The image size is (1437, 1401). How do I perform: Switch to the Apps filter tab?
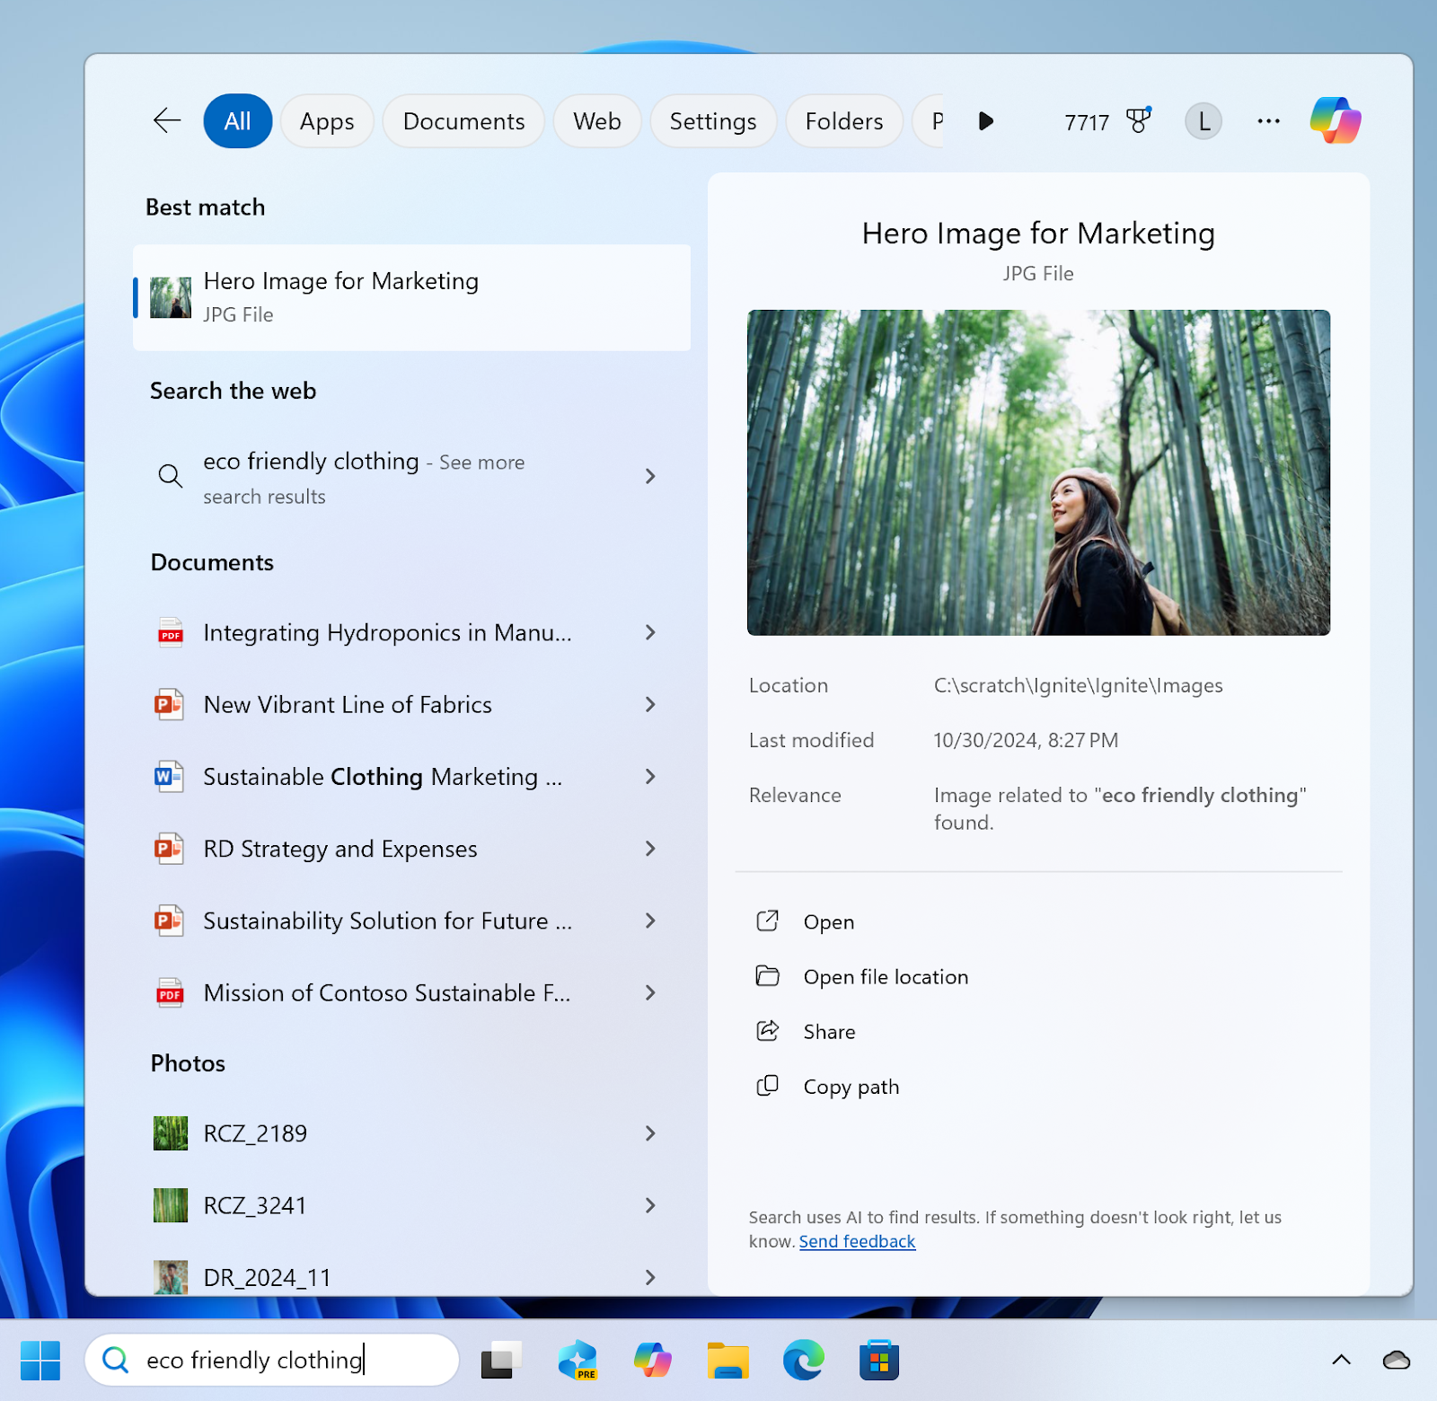coord(327,120)
